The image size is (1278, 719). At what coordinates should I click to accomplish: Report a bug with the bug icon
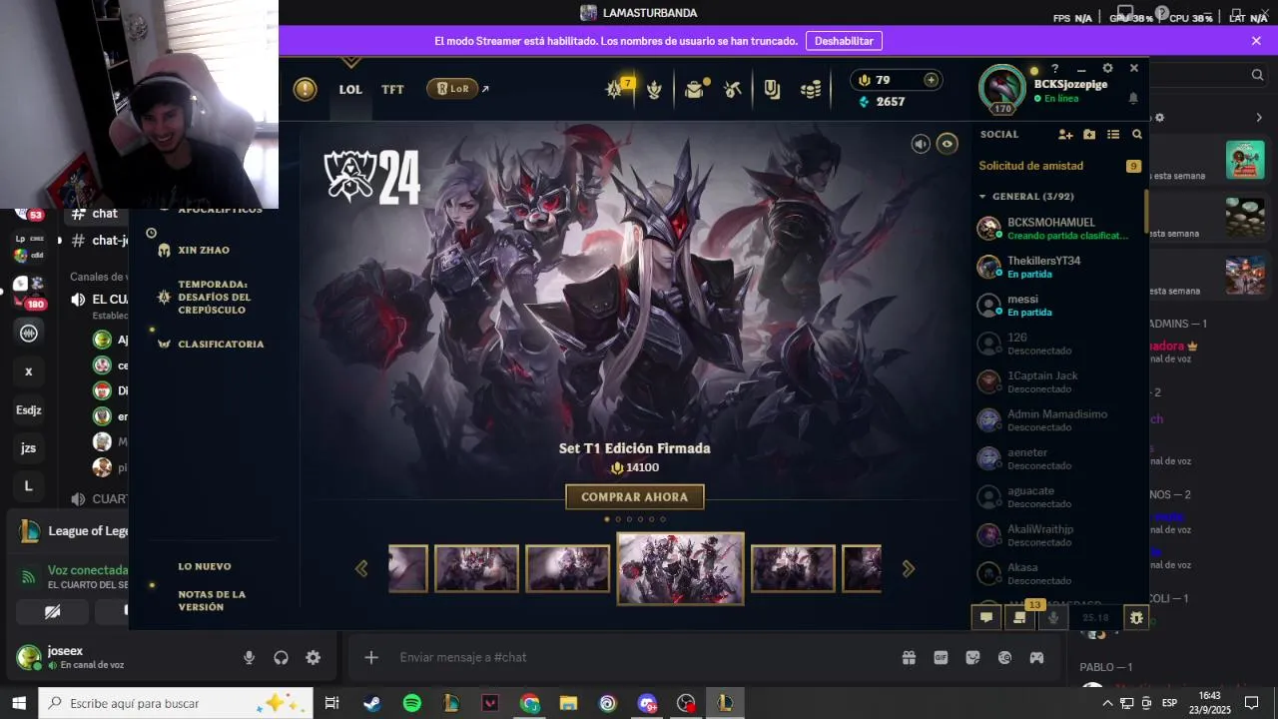tap(1136, 617)
